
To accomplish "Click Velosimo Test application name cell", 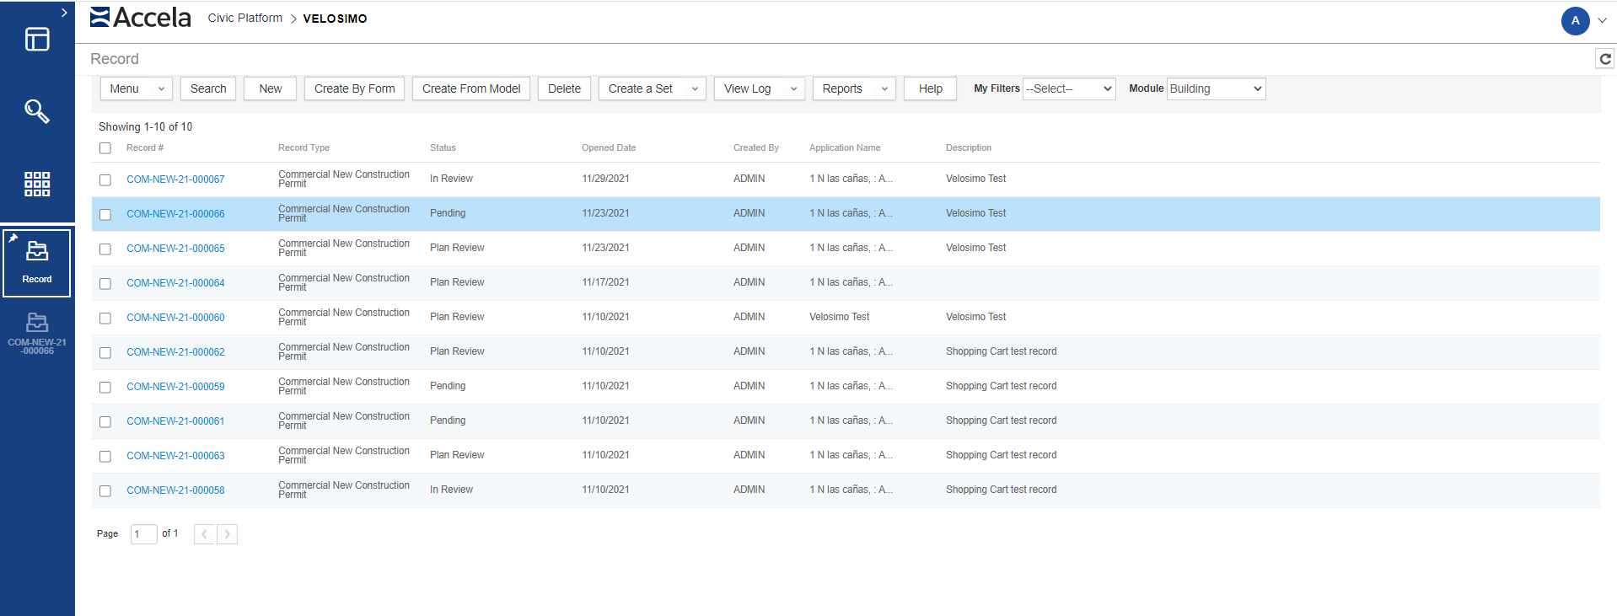I will tap(839, 317).
